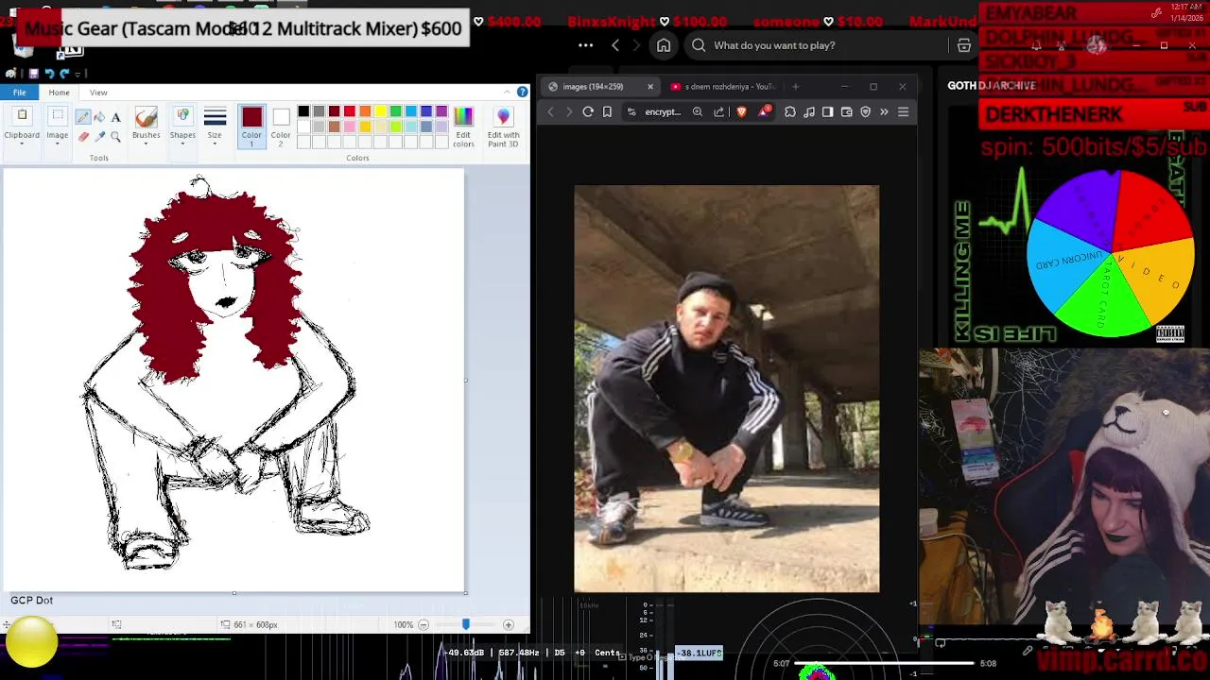The image size is (1210, 680).
Task: Bookmark the page in Brave toolbar
Action: (x=607, y=111)
